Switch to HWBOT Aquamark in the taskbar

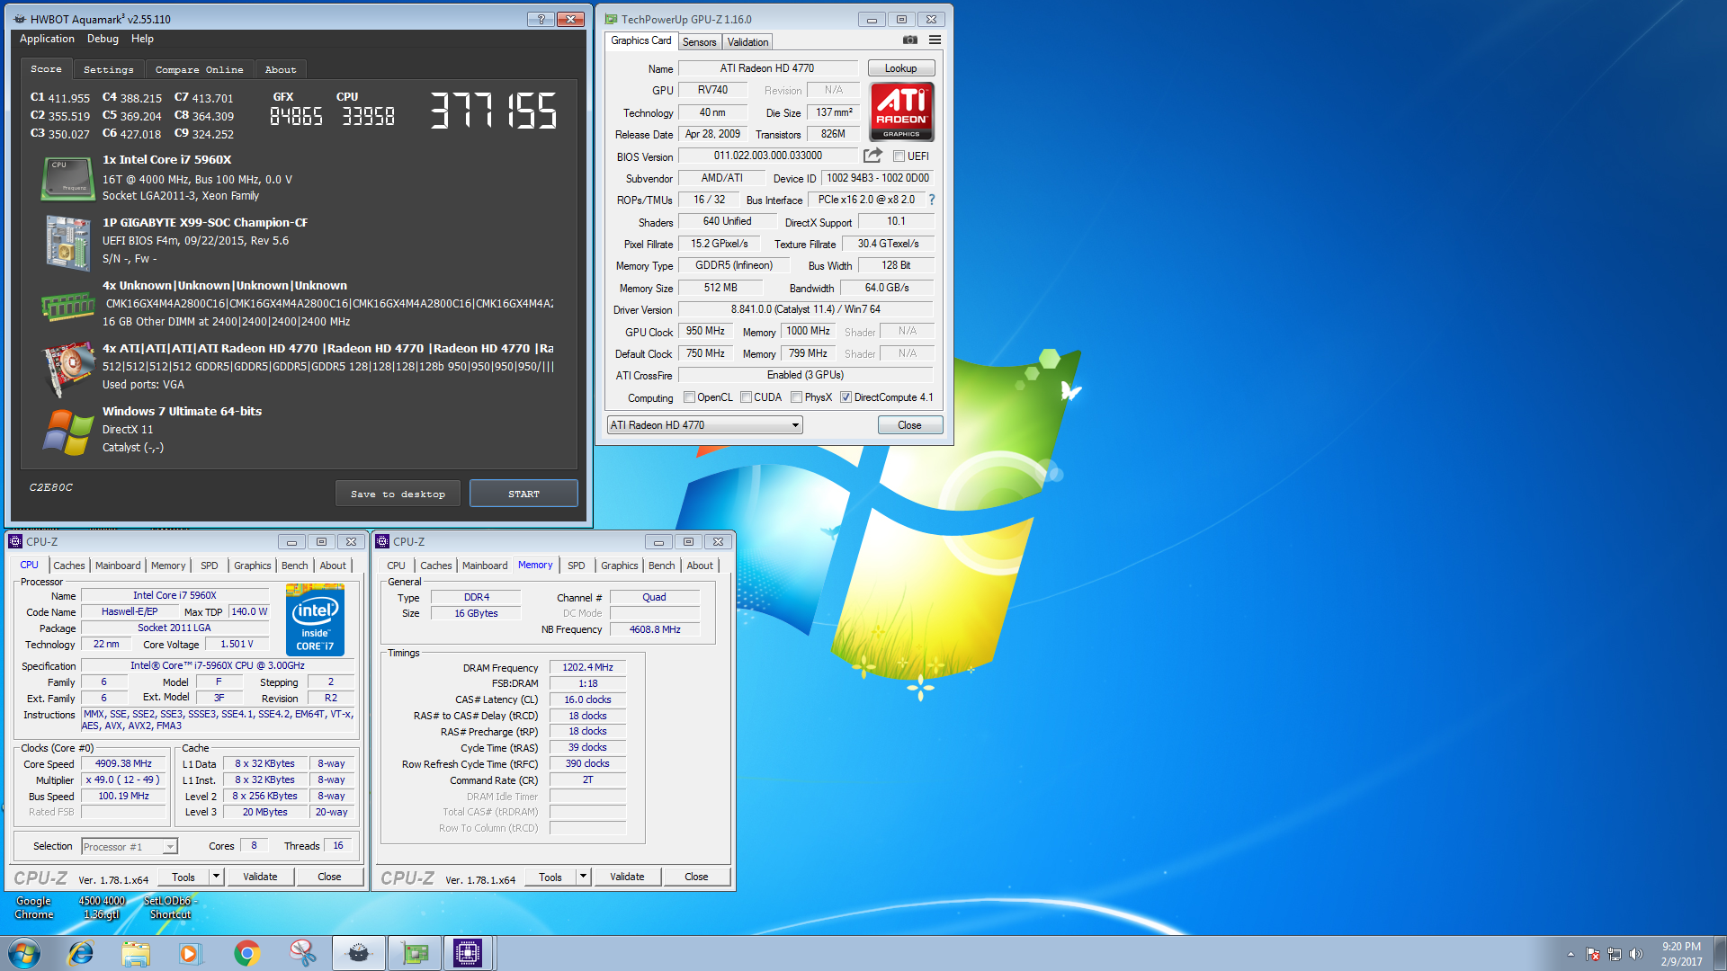[359, 953]
